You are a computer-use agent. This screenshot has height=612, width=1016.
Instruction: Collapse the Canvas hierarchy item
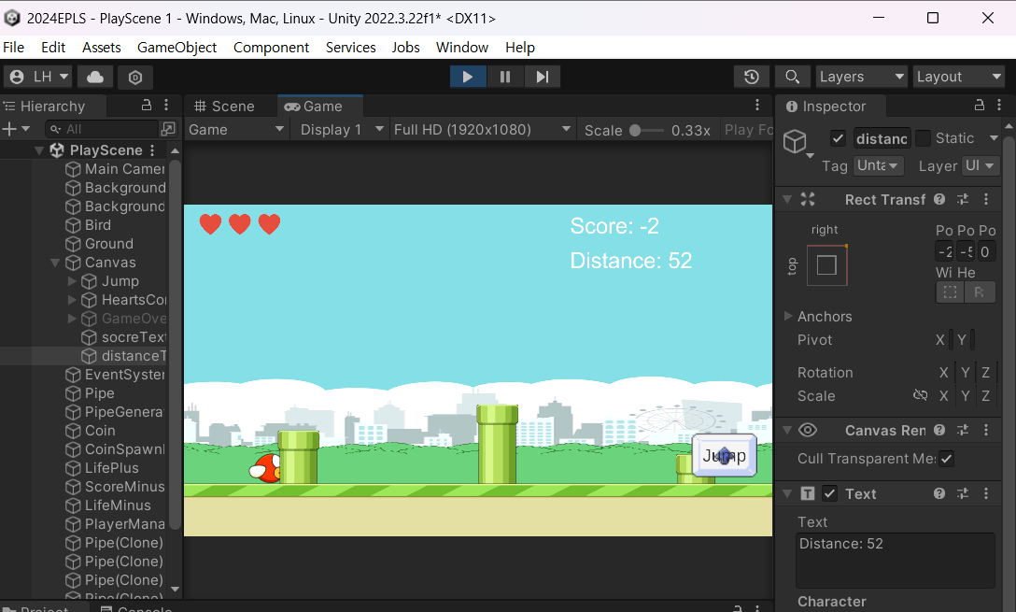54,263
